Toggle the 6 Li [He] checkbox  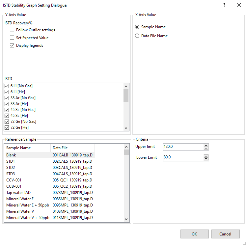pos(7,92)
